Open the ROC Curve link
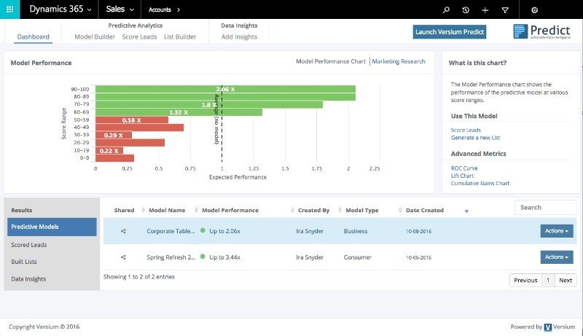The image size is (583, 336). pyautogui.click(x=464, y=168)
